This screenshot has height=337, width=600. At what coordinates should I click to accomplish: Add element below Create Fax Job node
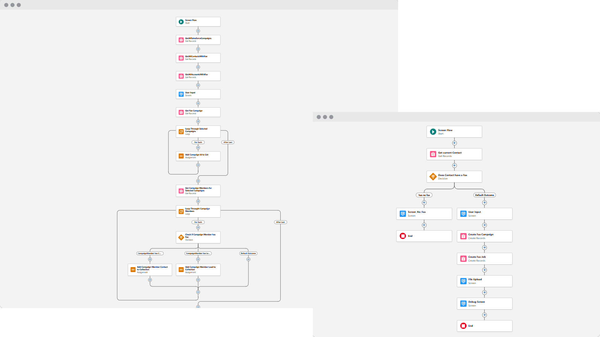(x=484, y=270)
